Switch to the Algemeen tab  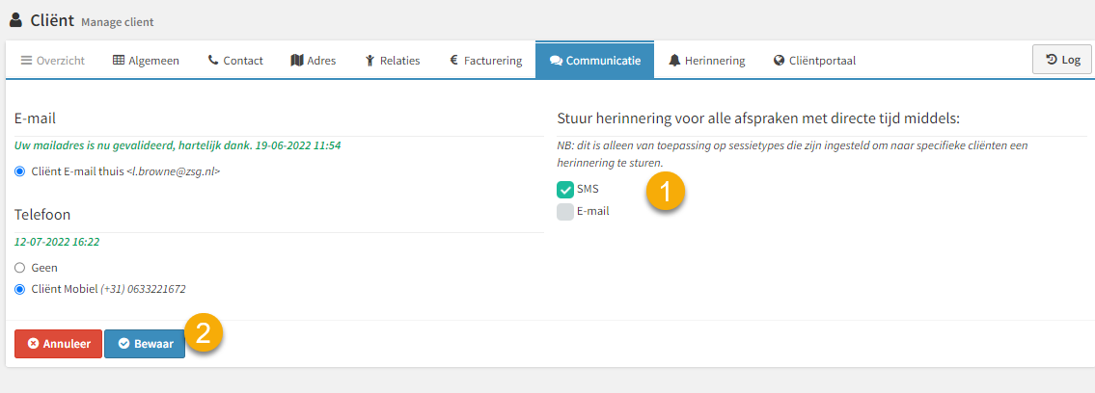tap(146, 61)
